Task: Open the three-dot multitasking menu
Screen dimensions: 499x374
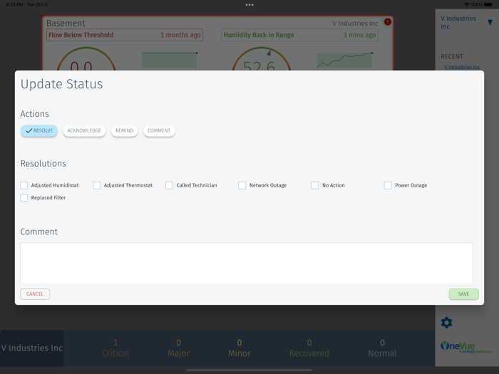Action: [249, 5]
